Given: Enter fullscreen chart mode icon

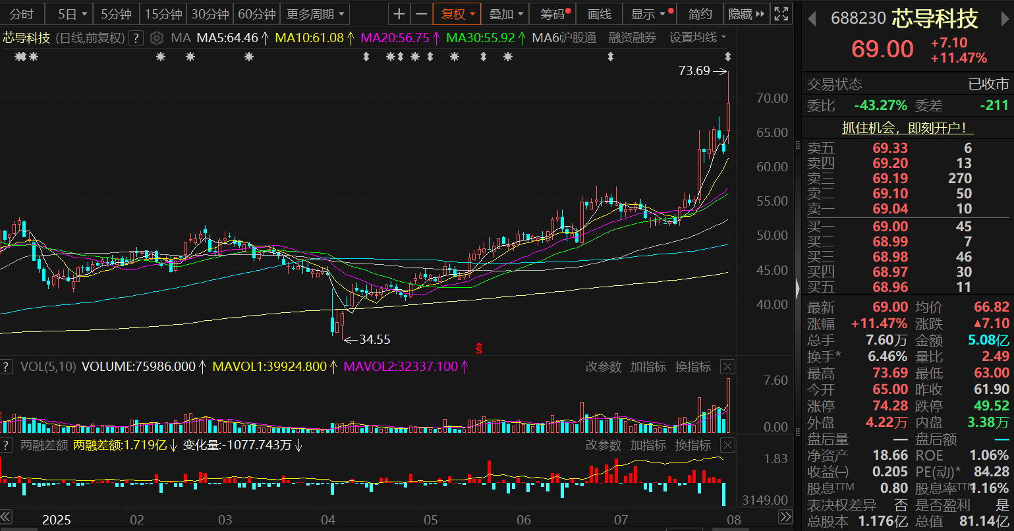Looking at the screenshot, I should 781,14.
